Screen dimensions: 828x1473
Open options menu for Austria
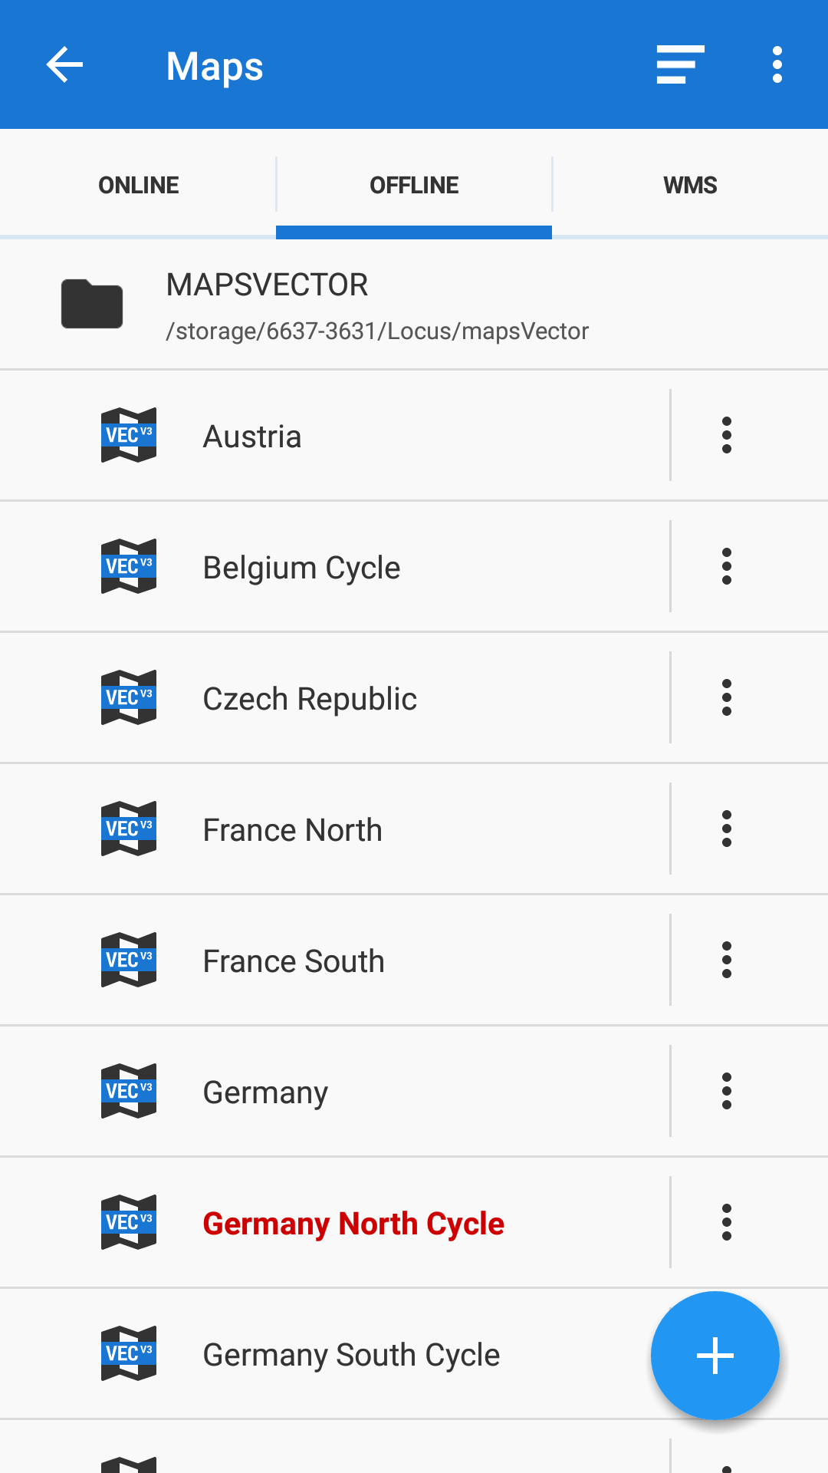726,435
